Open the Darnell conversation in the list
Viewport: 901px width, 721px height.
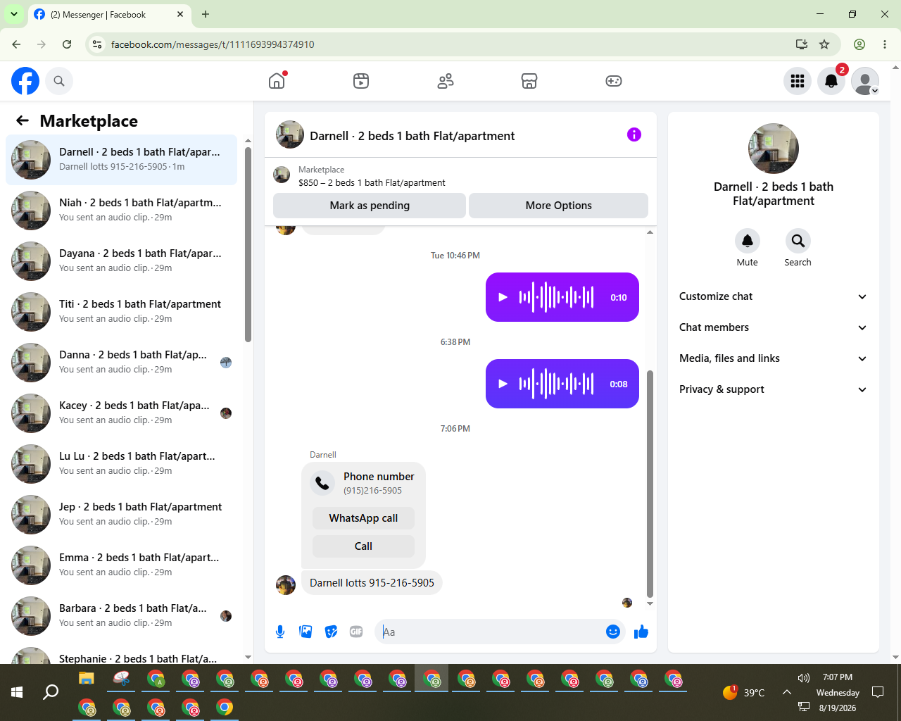tap(121, 160)
